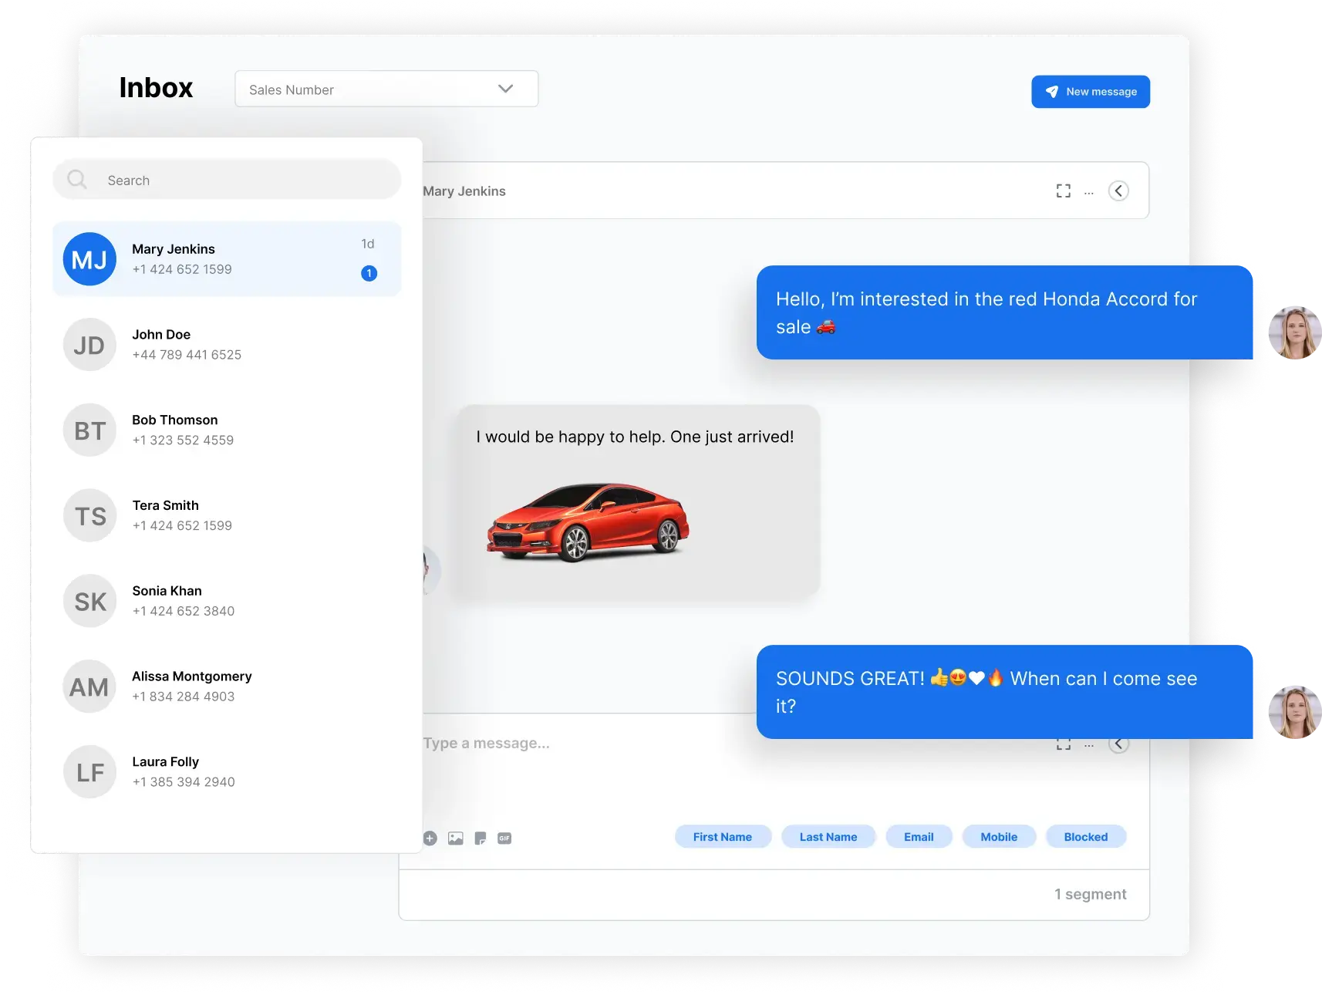Click the Inbox heading

pos(156,88)
